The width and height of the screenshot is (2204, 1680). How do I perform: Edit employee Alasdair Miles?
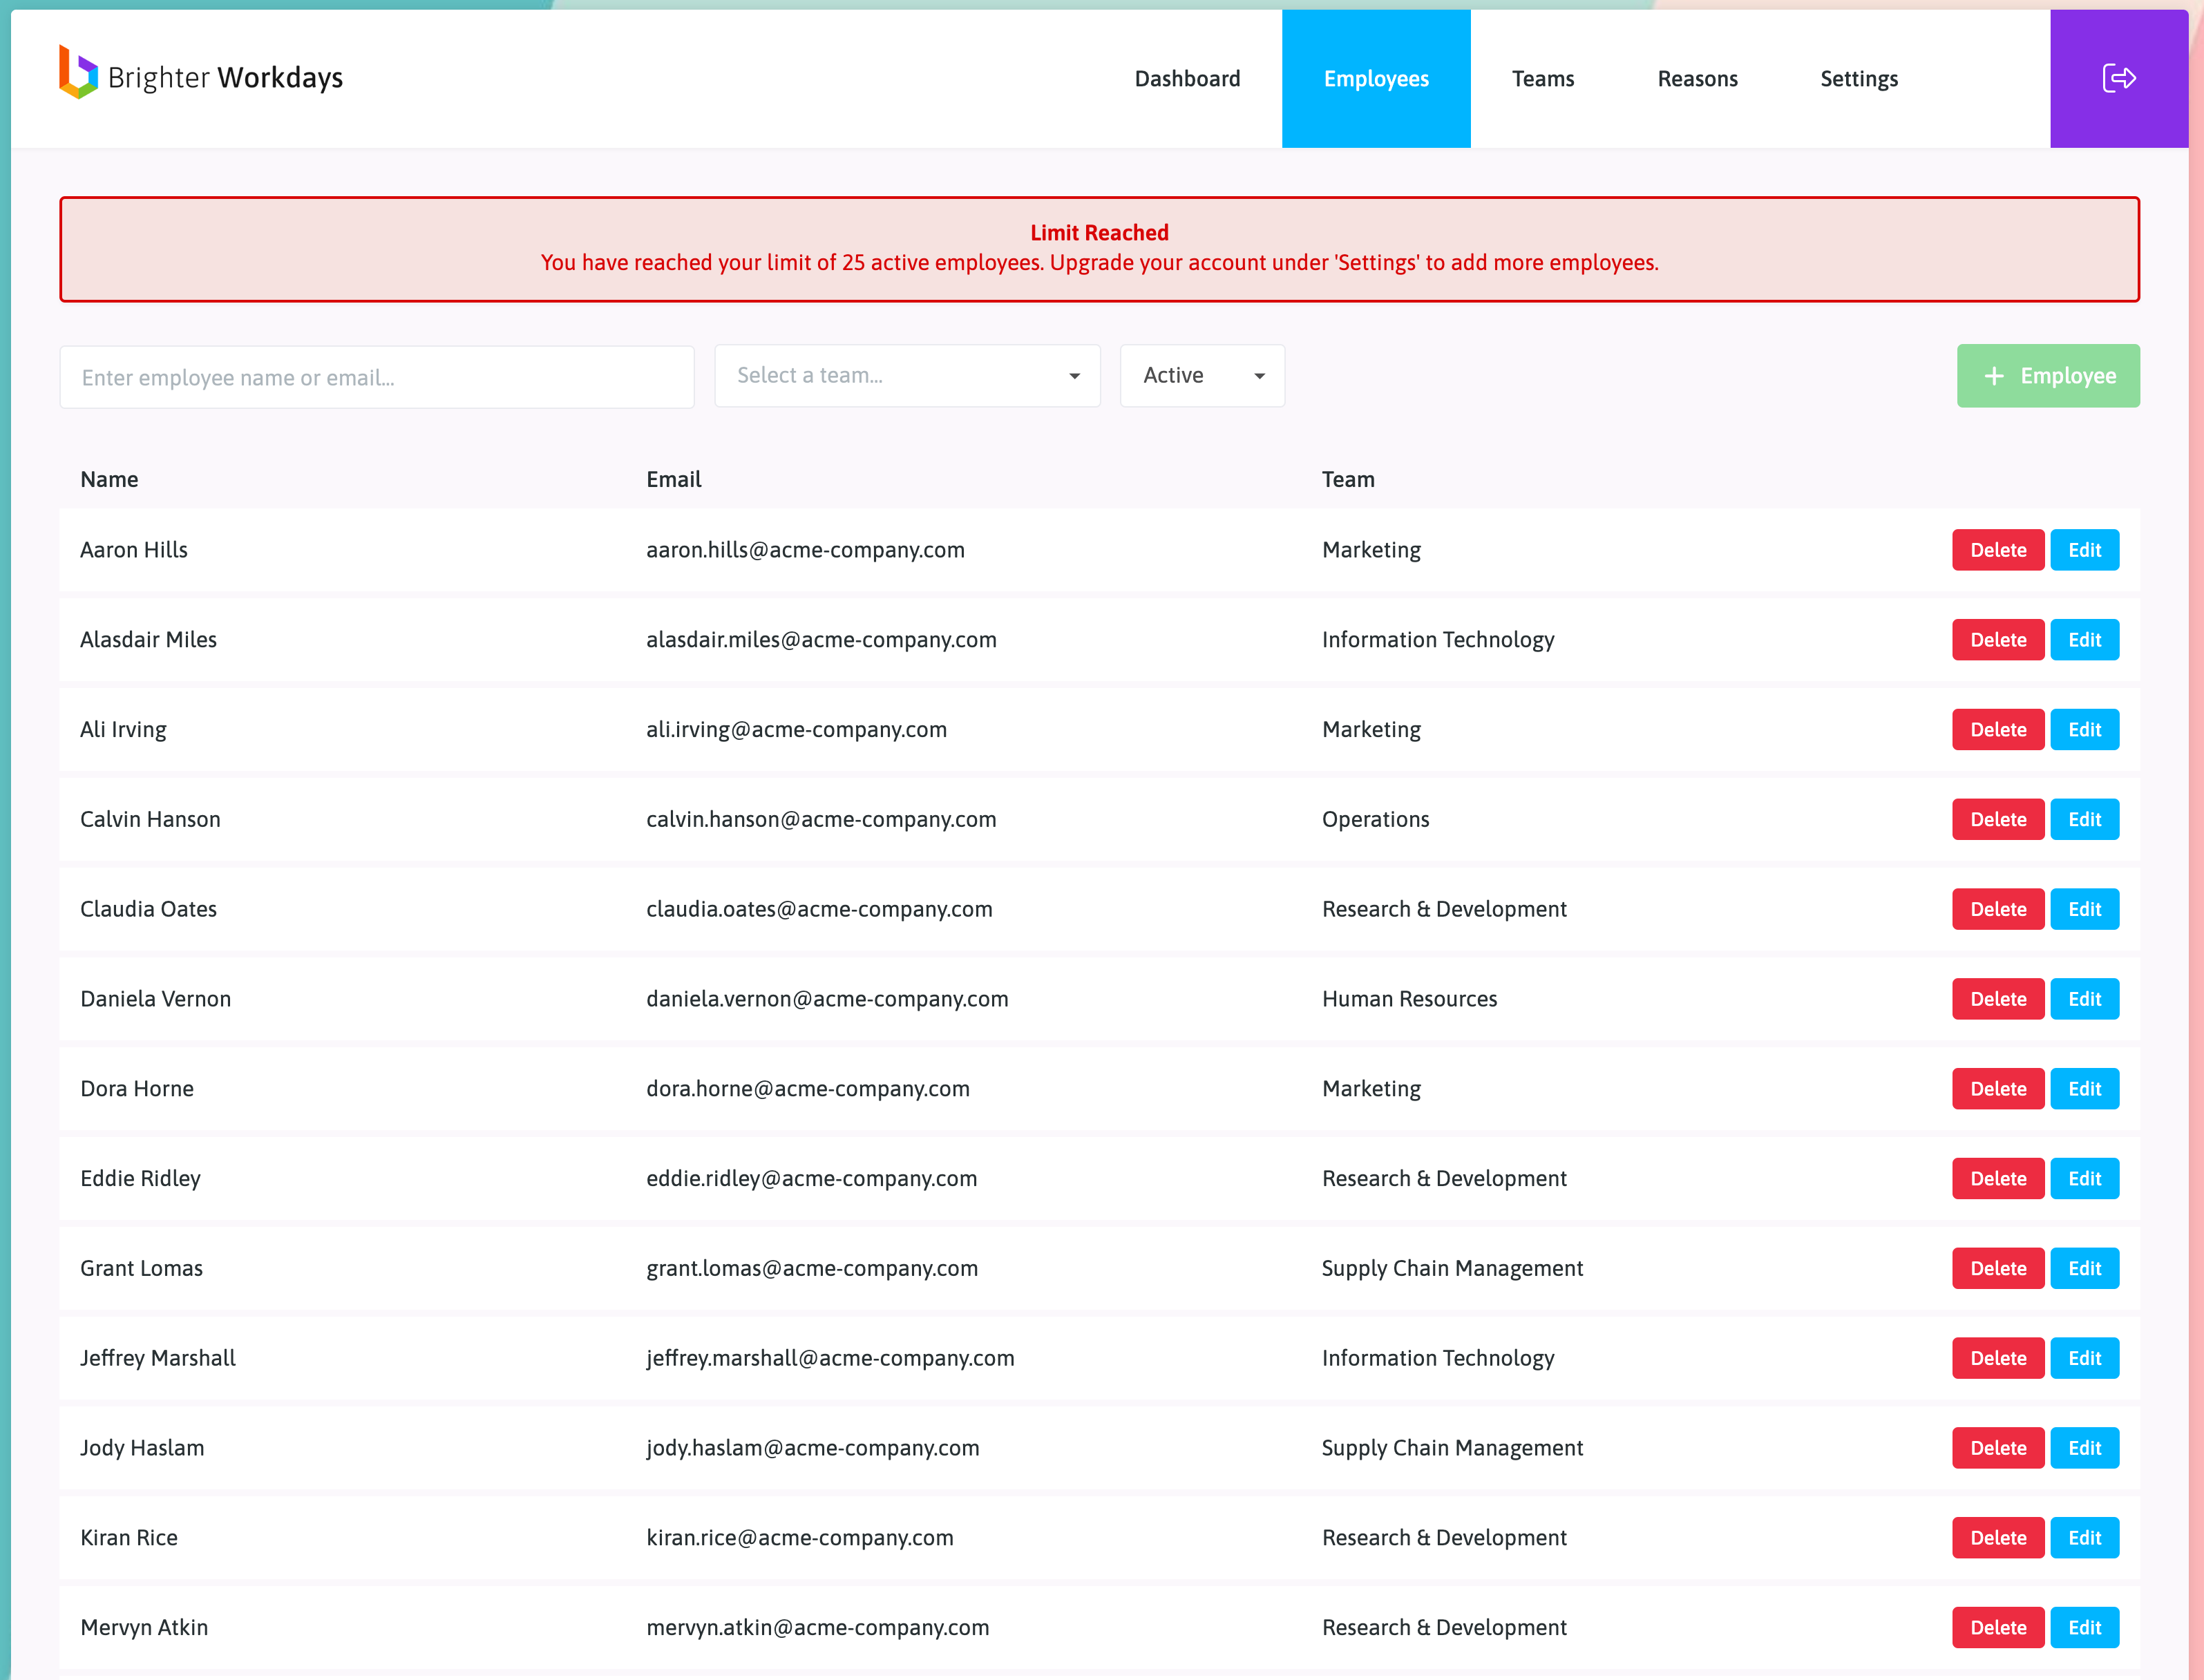pyautogui.click(x=2084, y=640)
